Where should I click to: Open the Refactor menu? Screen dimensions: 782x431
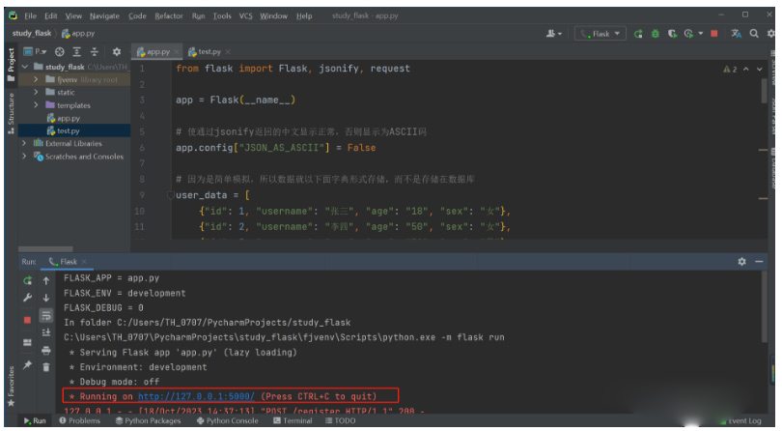point(169,15)
